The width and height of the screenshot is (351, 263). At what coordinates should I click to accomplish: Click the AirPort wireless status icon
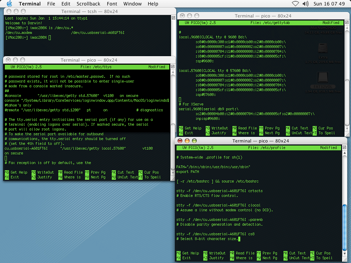pos(295,3)
